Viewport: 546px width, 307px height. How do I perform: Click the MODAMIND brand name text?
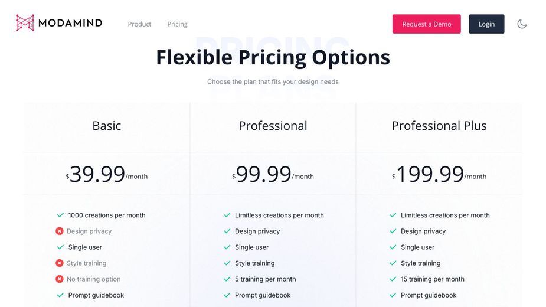[70, 23]
